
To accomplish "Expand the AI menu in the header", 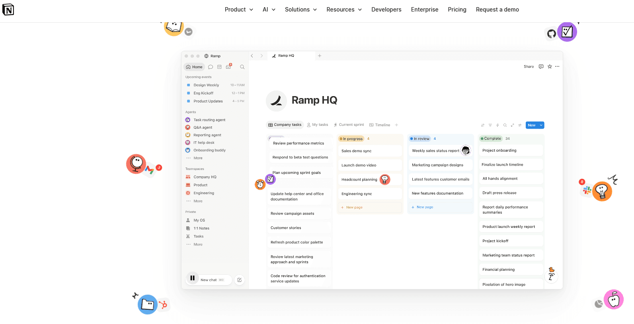I will click(269, 10).
